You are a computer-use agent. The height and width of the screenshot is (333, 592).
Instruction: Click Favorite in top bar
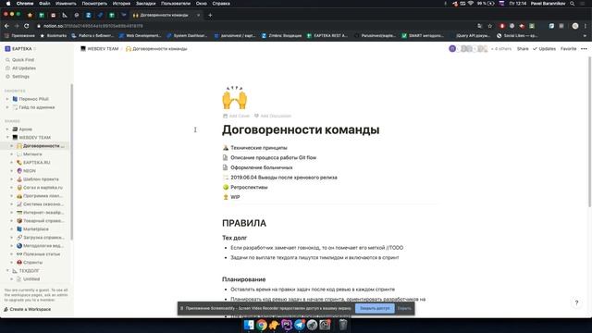(568, 49)
